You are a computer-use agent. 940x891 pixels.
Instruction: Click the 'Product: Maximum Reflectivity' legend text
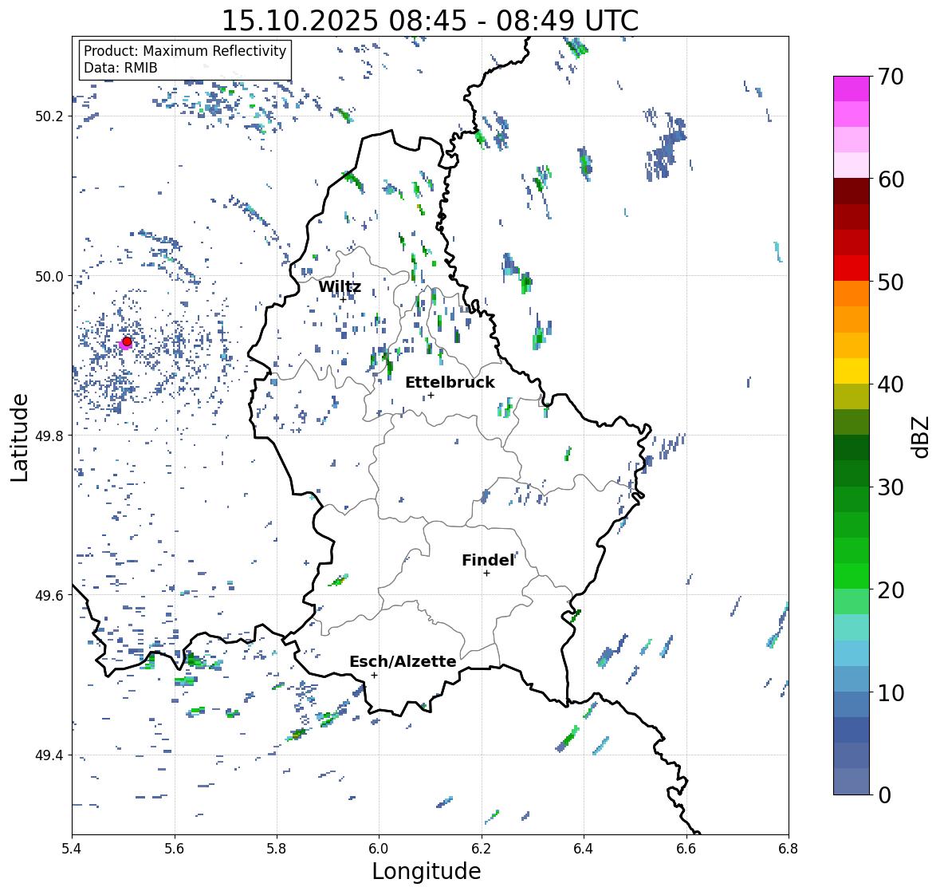point(185,51)
